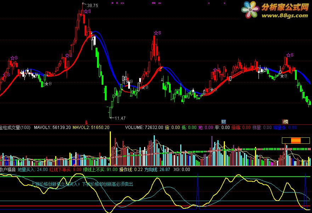Click the 低: 0.00 indicator value
The width and height of the screenshot is (312, 213).
pos(189,128)
